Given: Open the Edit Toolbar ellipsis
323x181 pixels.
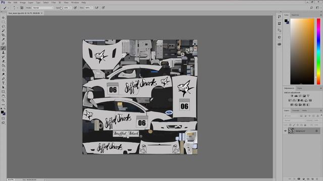Looking at the screenshot, I should click(x=3, y=105).
